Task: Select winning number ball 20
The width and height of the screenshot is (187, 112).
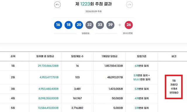Action: coord(79,25)
